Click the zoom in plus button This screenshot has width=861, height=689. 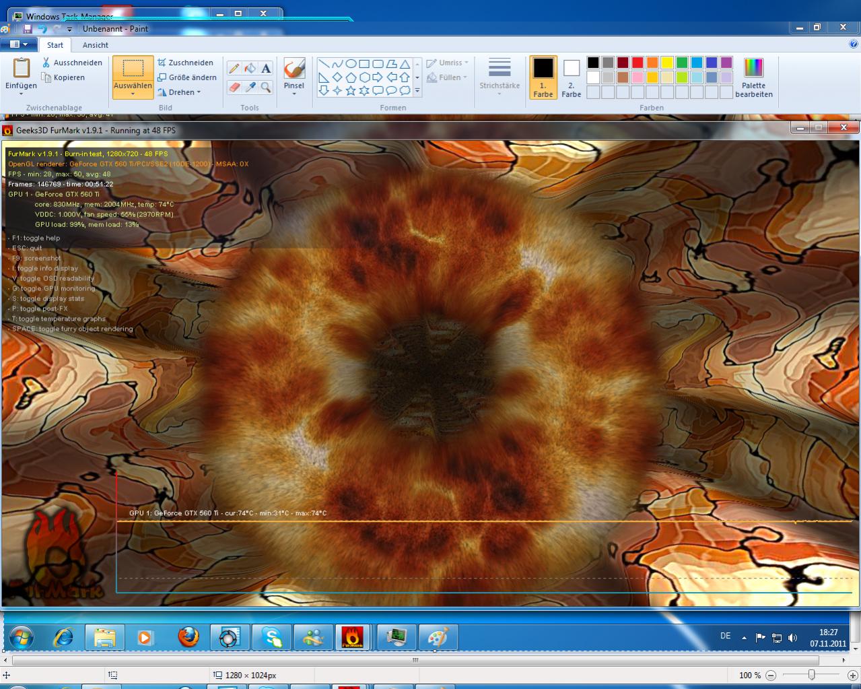pyautogui.click(x=852, y=675)
